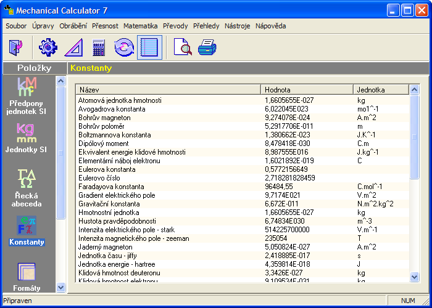Select the Atomová jednotka hmotnosti row

243,100
